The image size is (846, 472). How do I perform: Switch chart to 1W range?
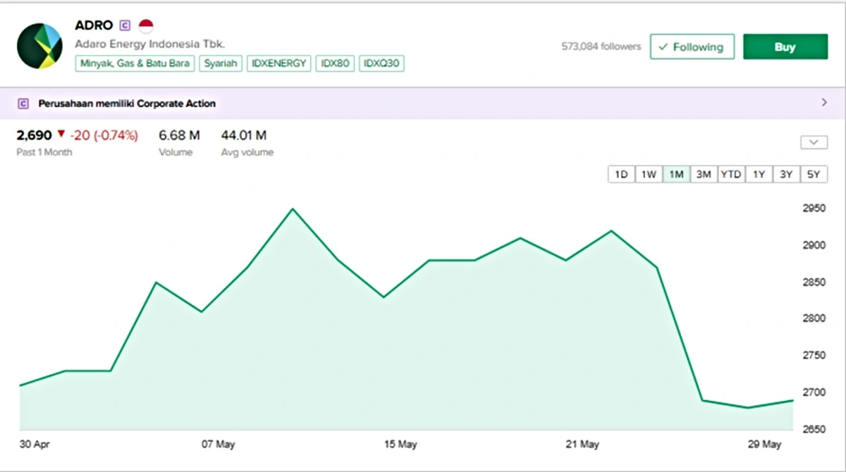pos(649,174)
